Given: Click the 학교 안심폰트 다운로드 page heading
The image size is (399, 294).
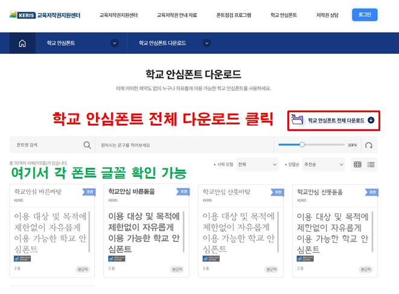Looking at the screenshot, I should point(193,74).
